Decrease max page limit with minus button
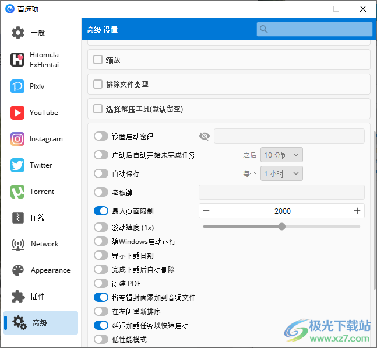Screen dimensions: 377x348 206,211
